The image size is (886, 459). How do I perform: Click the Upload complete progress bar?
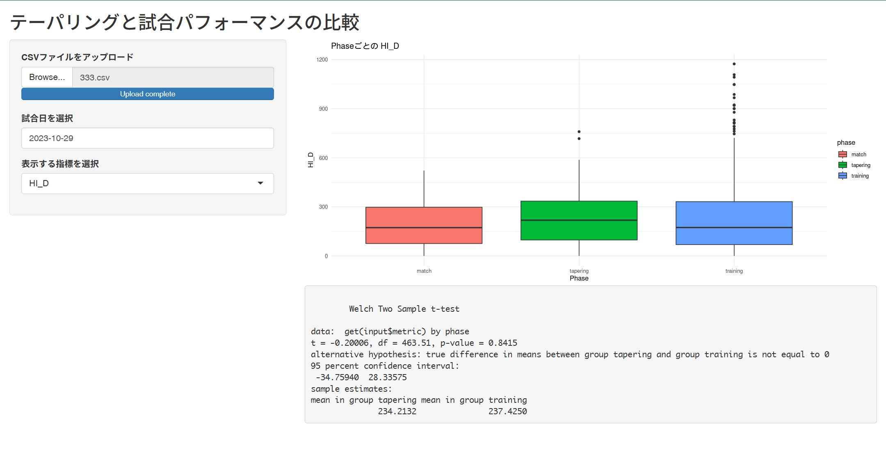click(148, 94)
